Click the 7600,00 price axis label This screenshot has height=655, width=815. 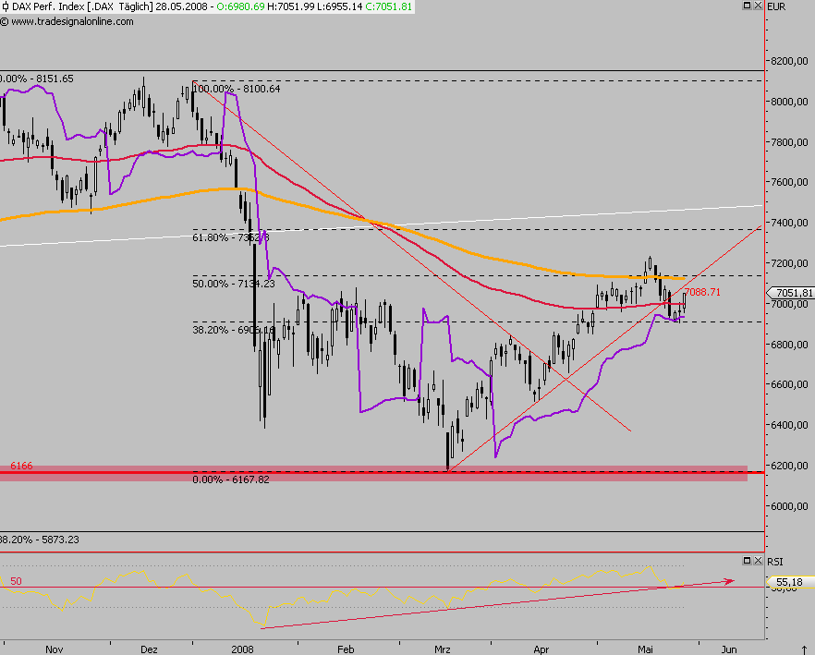(789, 182)
